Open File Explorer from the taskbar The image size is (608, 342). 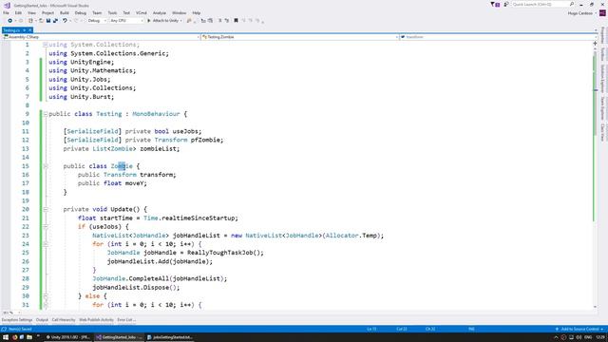point(29,337)
